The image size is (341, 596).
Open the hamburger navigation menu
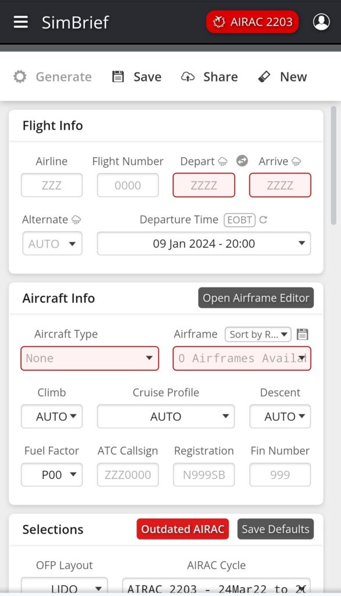click(x=20, y=22)
